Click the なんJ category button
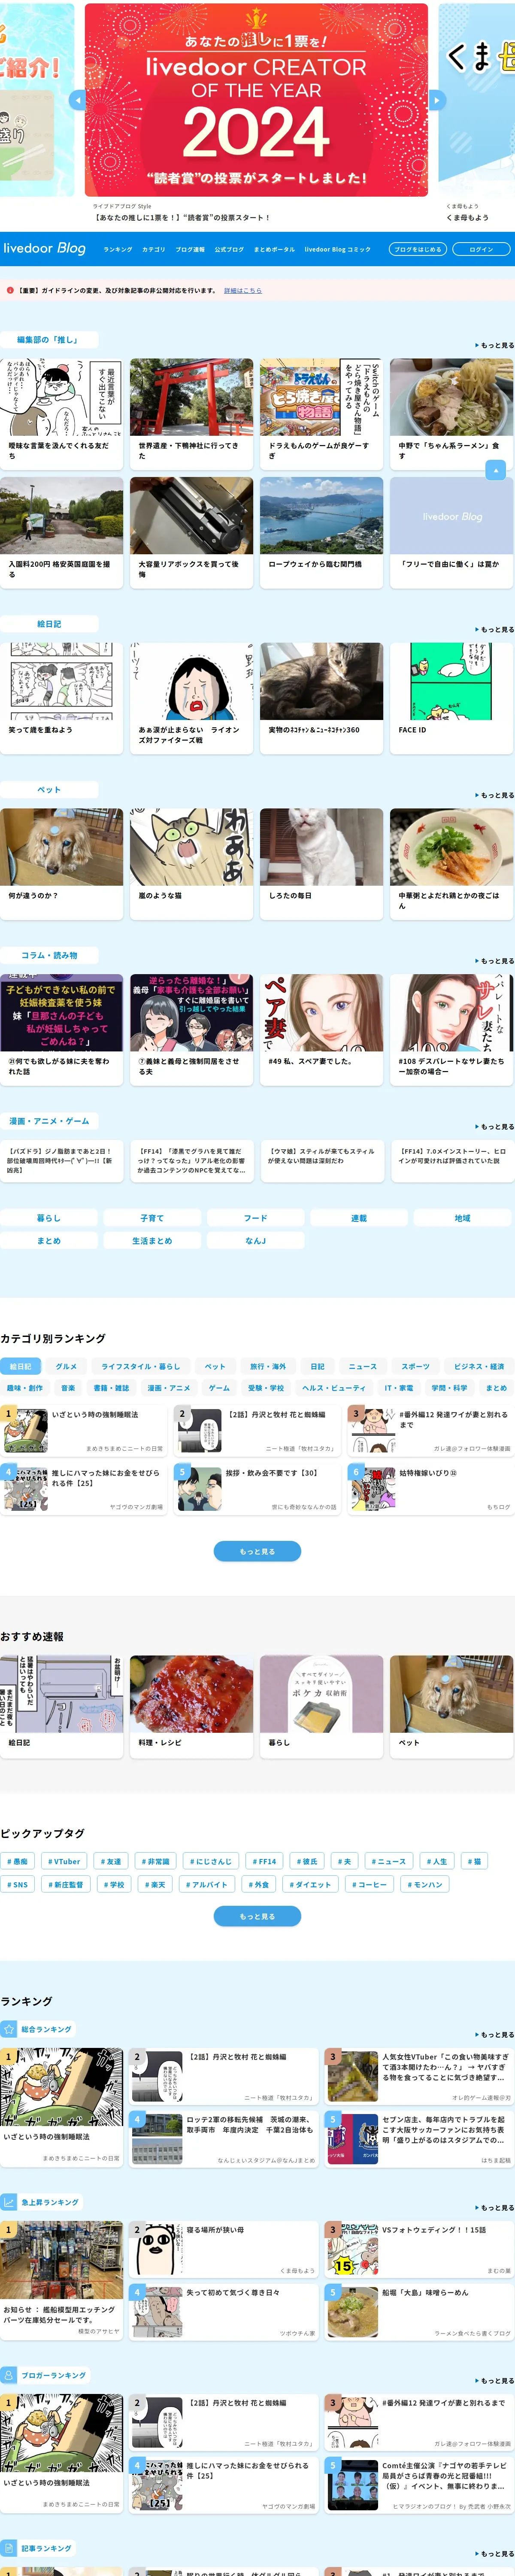This screenshot has width=515, height=2576. (256, 1241)
